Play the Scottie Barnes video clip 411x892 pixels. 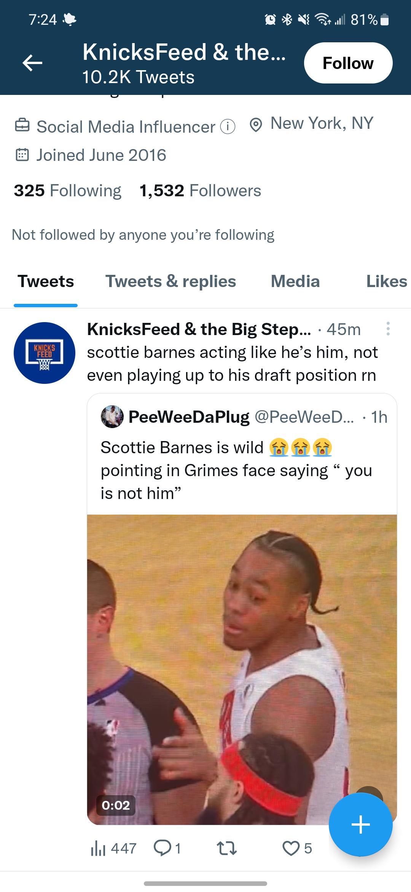coord(242,669)
